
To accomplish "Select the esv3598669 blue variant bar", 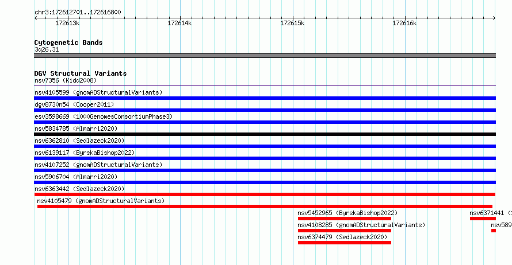I will (x=265, y=122).
